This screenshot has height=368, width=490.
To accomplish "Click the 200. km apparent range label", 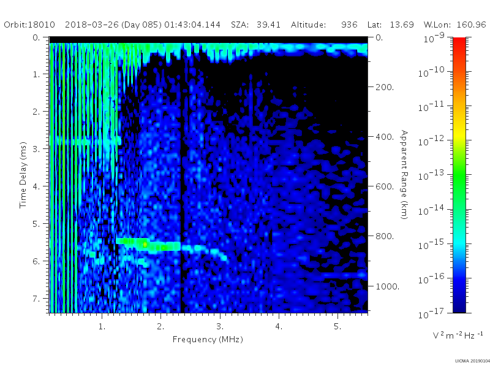I will point(385,86).
